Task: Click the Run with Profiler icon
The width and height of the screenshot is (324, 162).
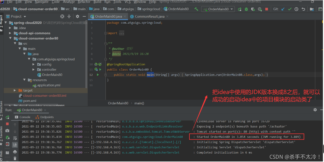Action: [x=260, y=9]
